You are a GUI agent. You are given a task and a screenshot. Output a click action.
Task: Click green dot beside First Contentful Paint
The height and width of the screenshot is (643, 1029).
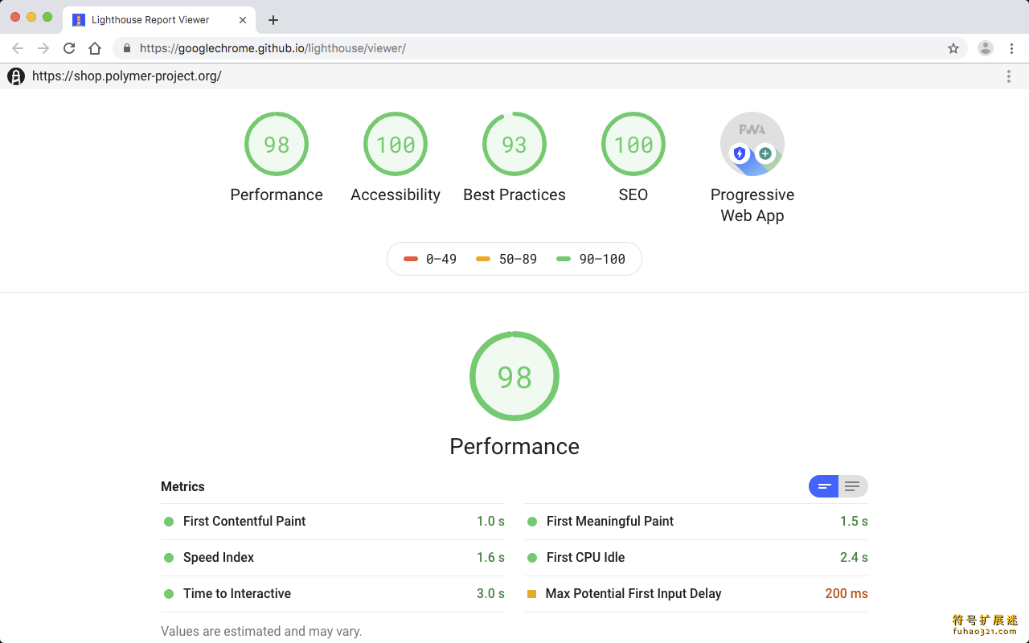coord(169,522)
